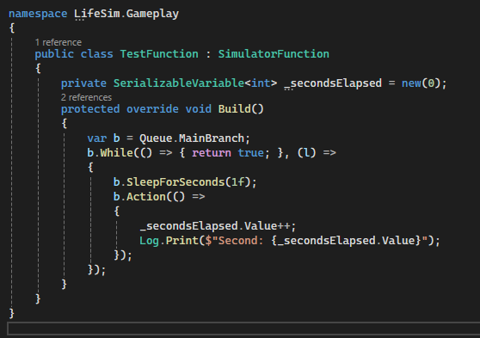Open the '1 reference' CodeLens link
Viewport: 480px width, 338px height.
(x=58, y=42)
